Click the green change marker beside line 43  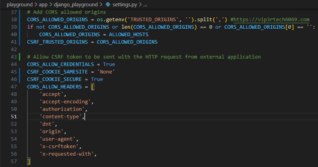(20, 57)
